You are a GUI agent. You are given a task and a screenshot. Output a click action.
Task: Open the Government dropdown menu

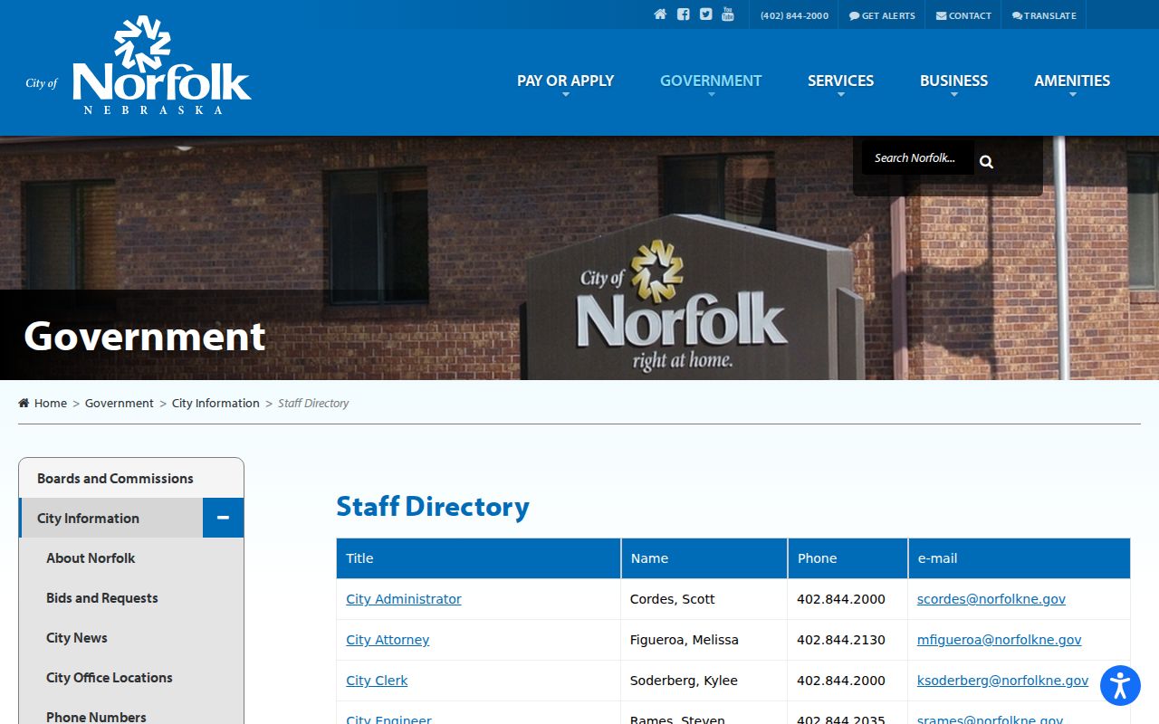(x=711, y=81)
